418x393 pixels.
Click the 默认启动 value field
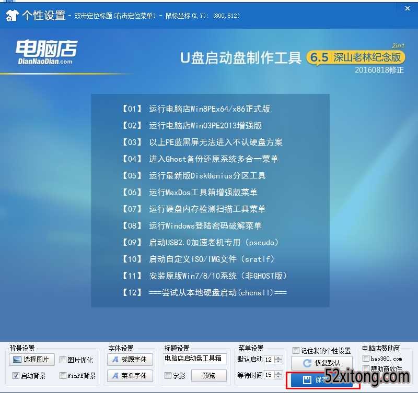click(269, 360)
